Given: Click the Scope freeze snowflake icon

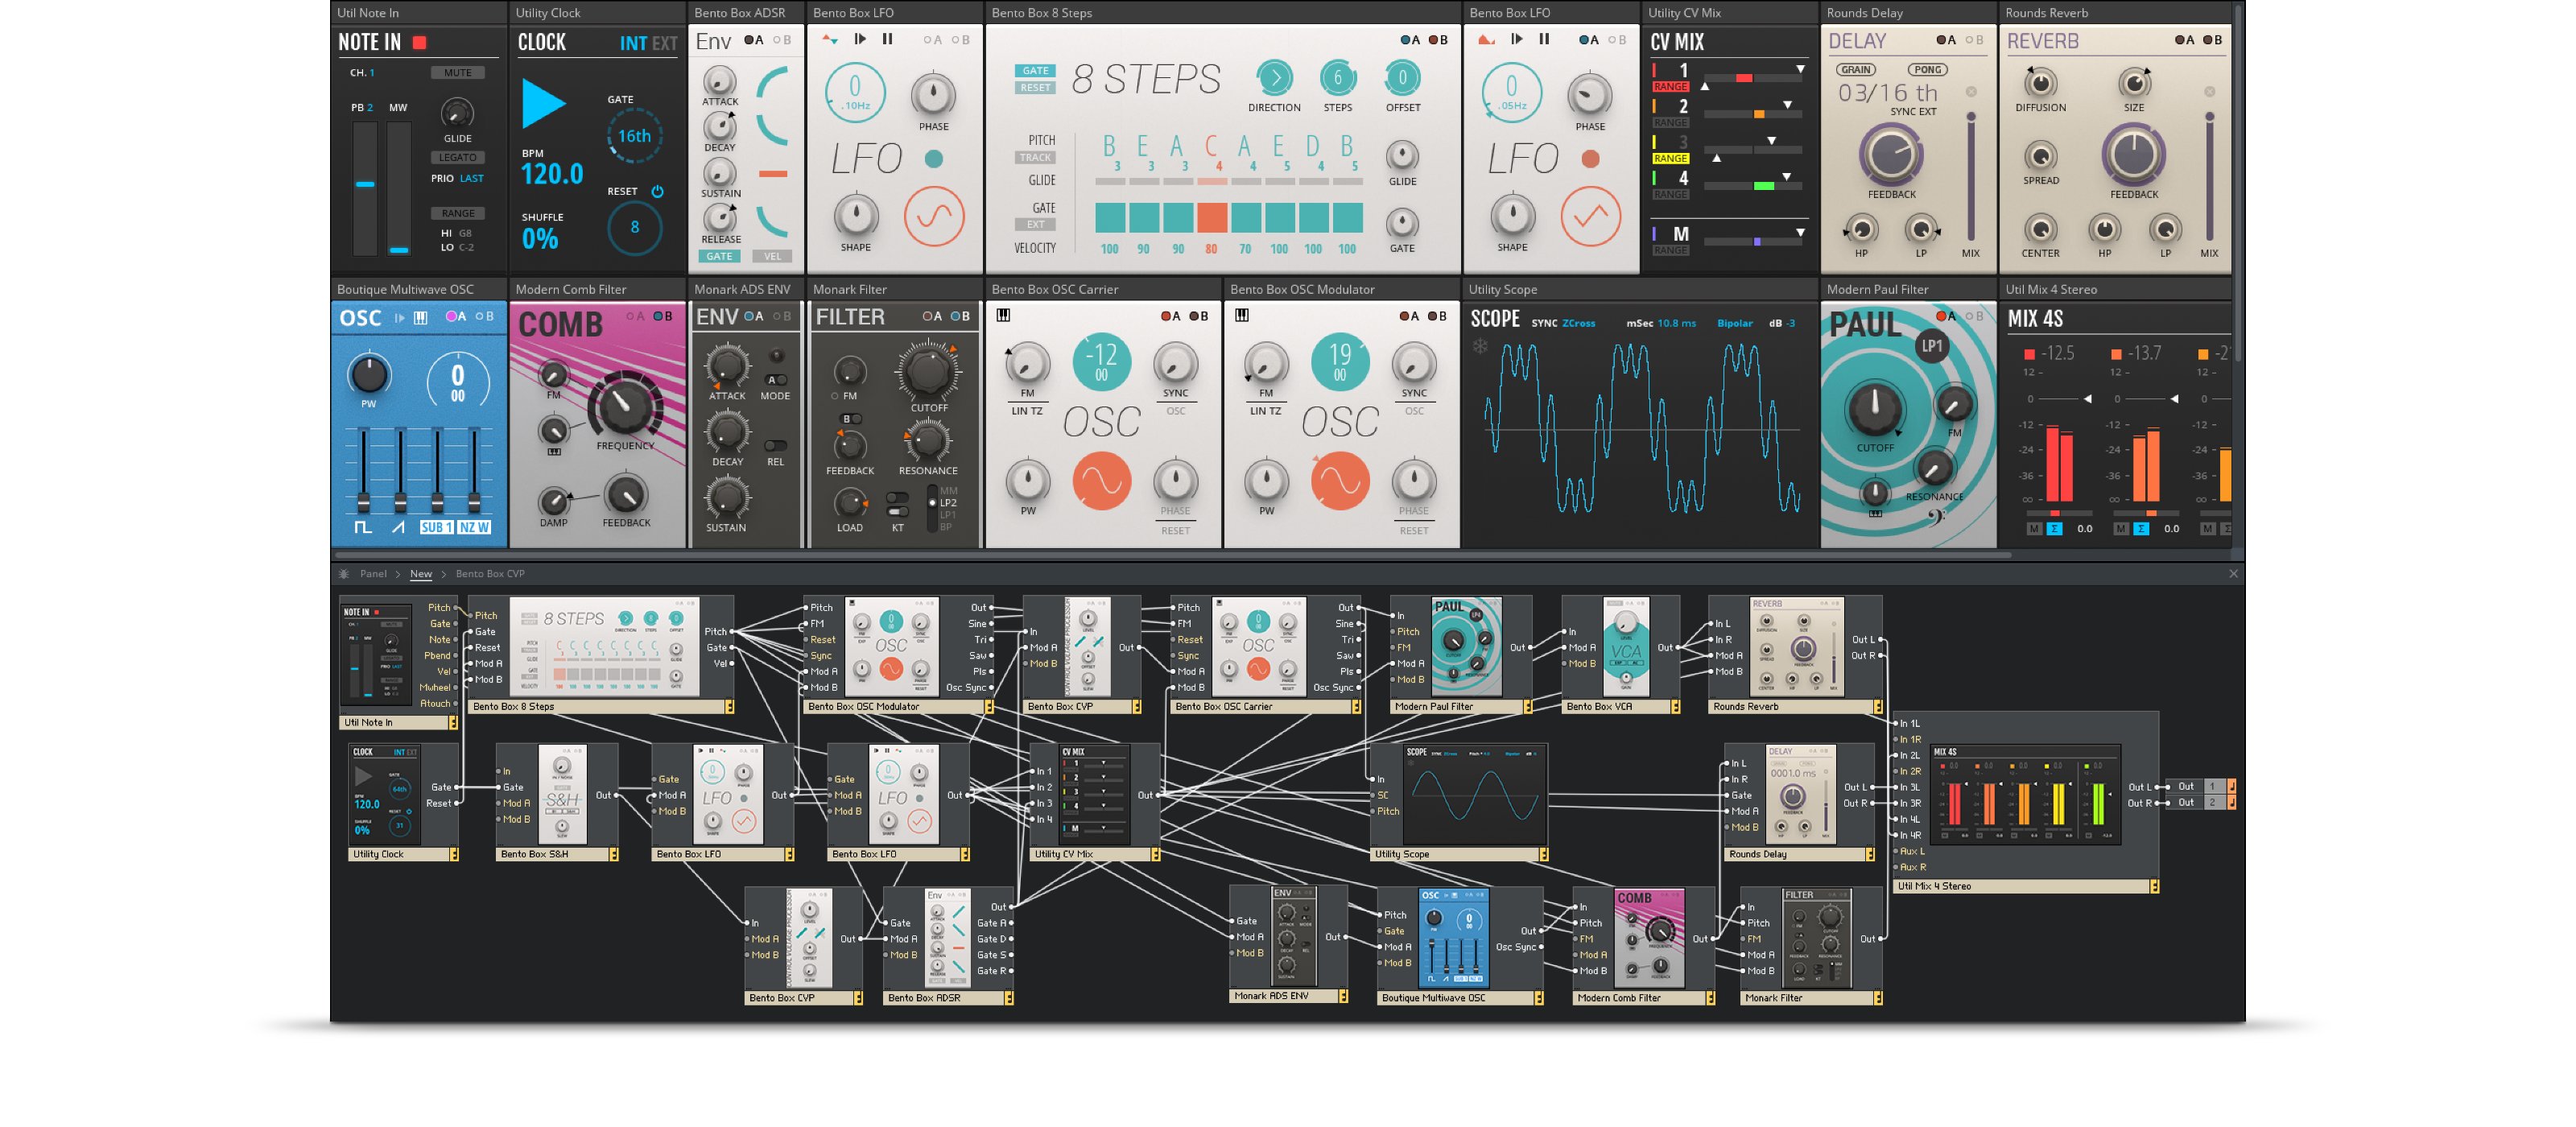Looking at the screenshot, I should tap(1480, 346).
